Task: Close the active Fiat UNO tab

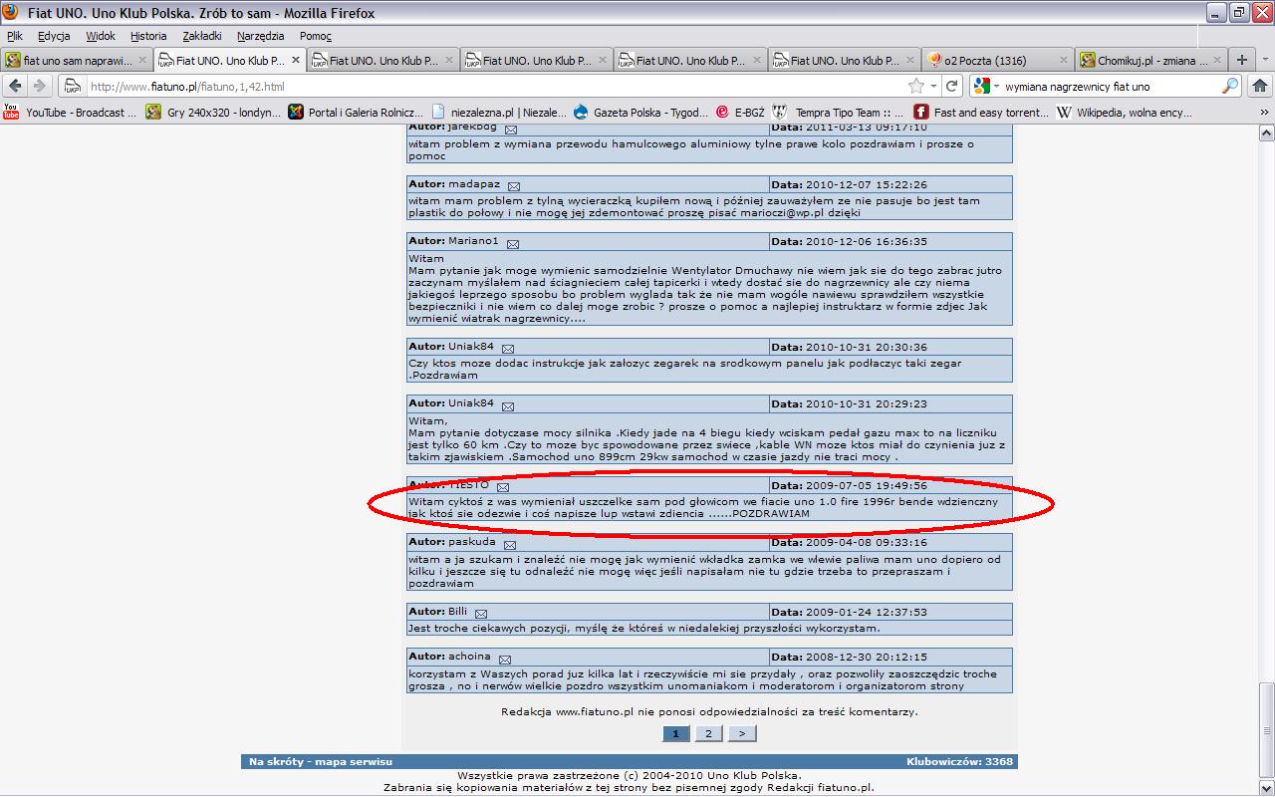Action: click(296, 60)
